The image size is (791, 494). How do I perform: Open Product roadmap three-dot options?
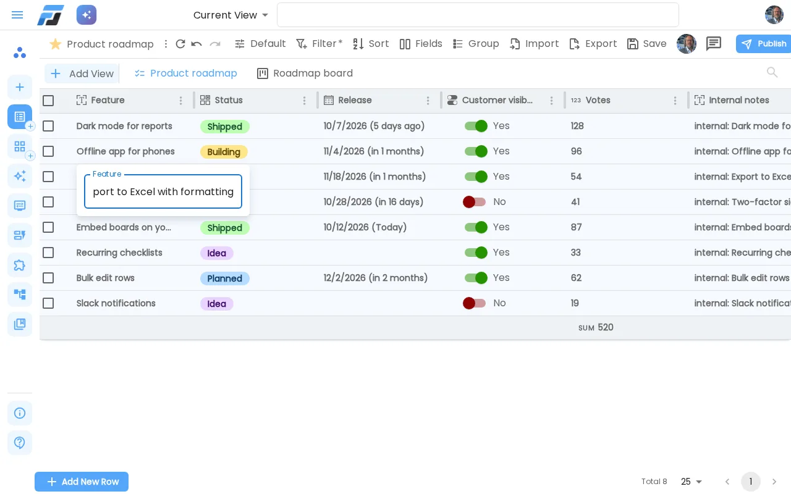[x=166, y=44]
